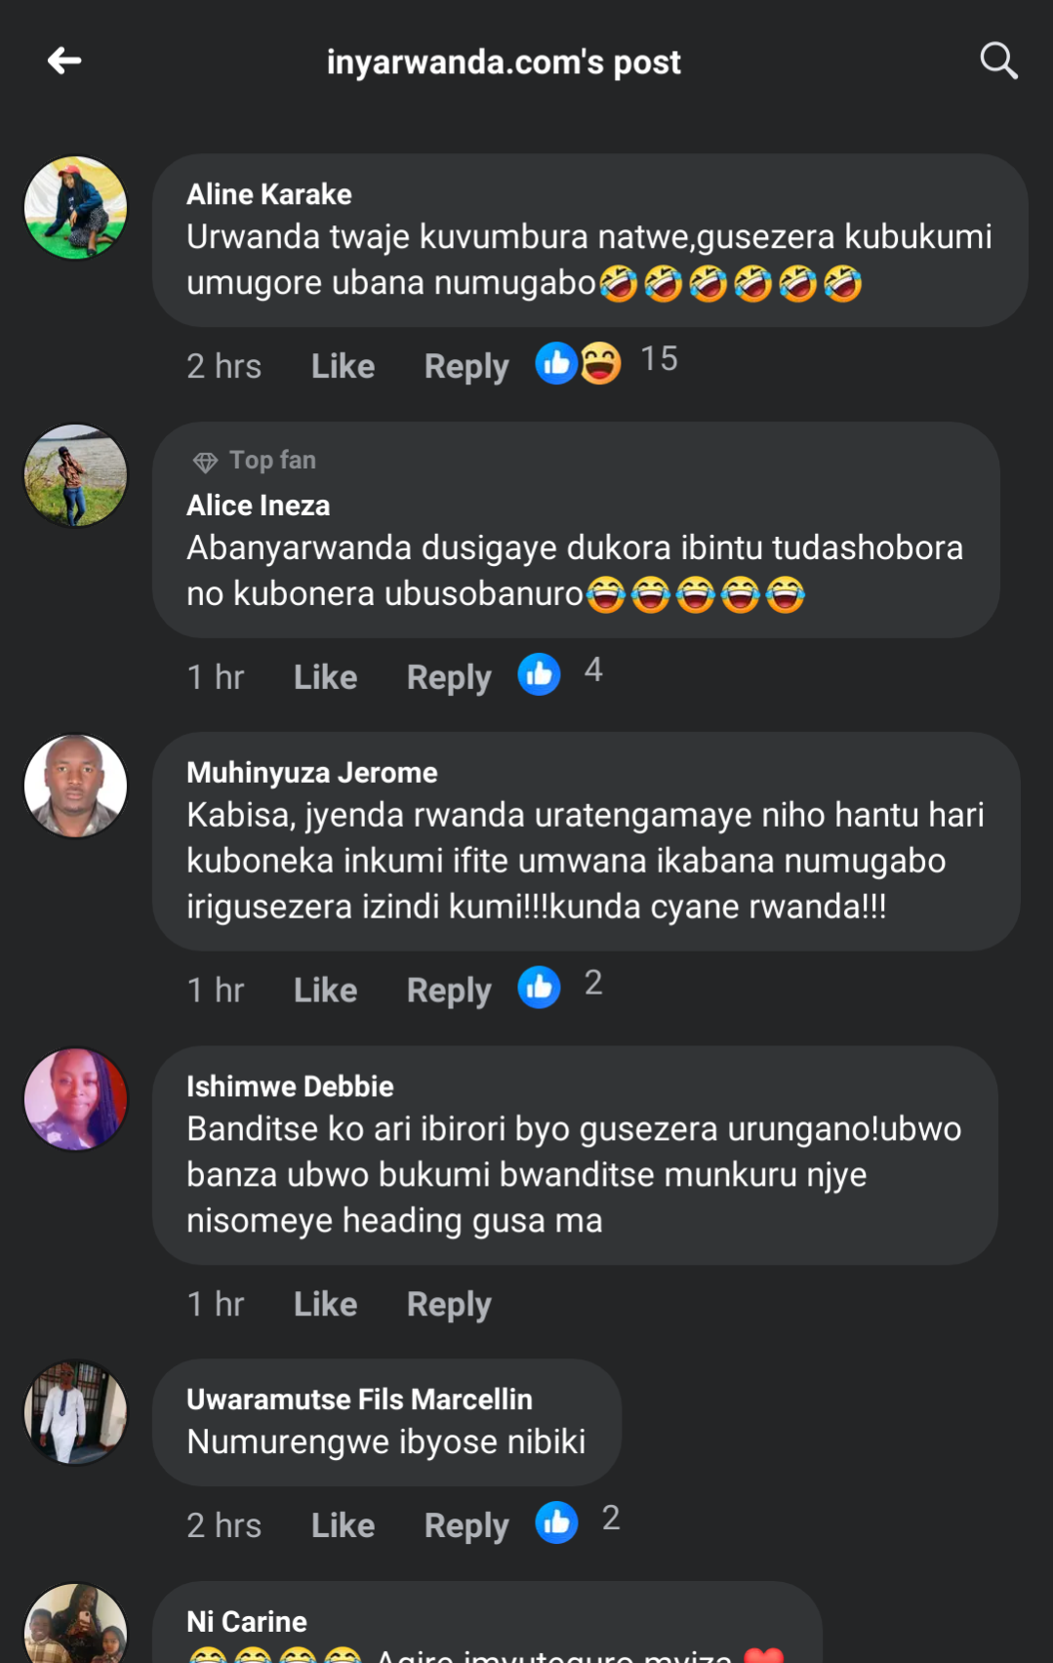Open the Ni Carine profile name link
This screenshot has width=1053, height=1663.
click(247, 1622)
